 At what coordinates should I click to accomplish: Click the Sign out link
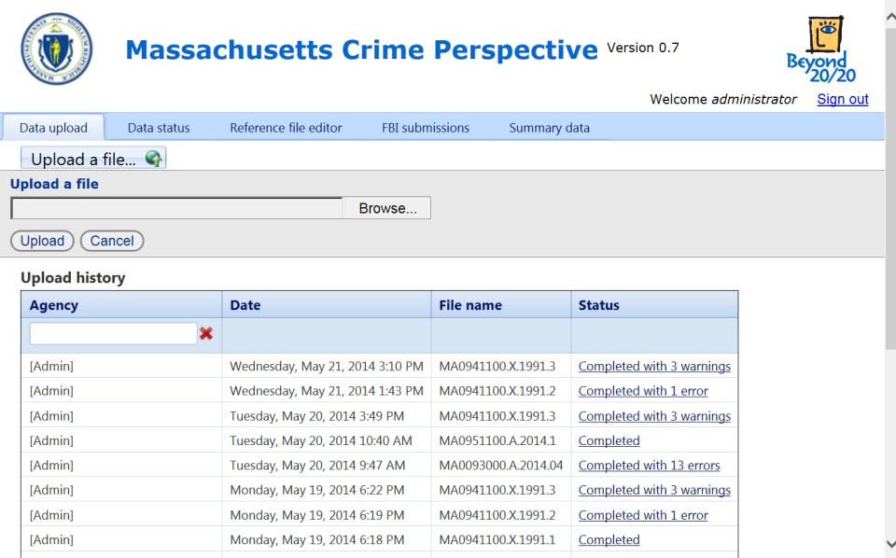(842, 99)
